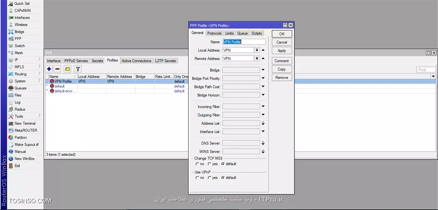Open the Active Connections tab in PPP window

coord(136,61)
